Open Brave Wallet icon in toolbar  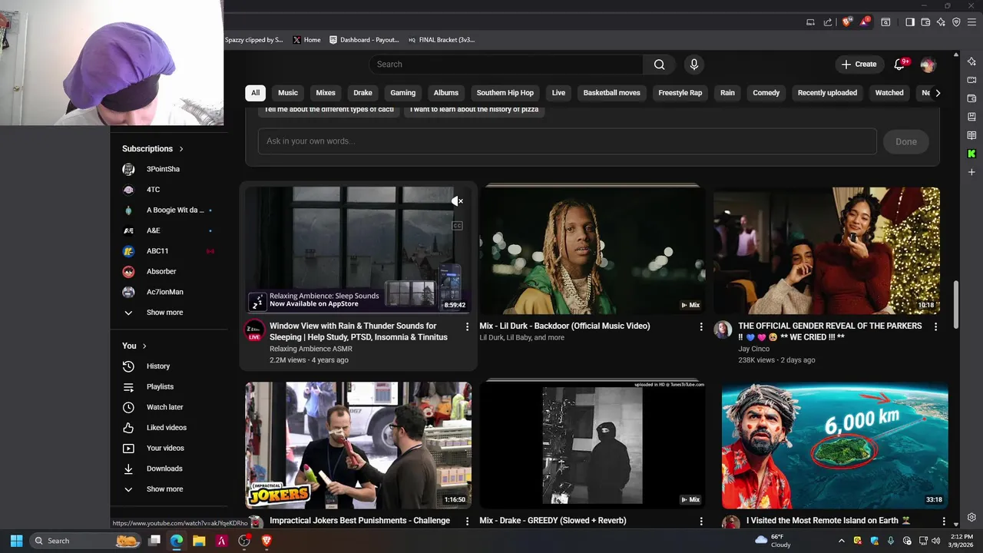click(x=925, y=22)
